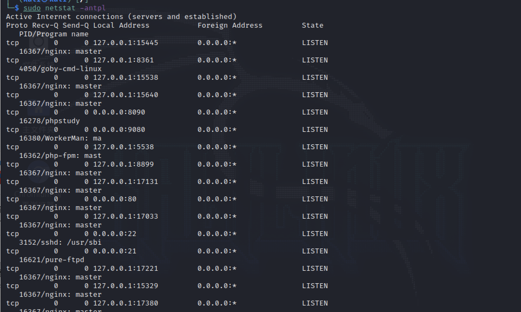Screen dimensions: 521x312
Task: Click the Active Internet connections heading line
Action: [x=121, y=17]
